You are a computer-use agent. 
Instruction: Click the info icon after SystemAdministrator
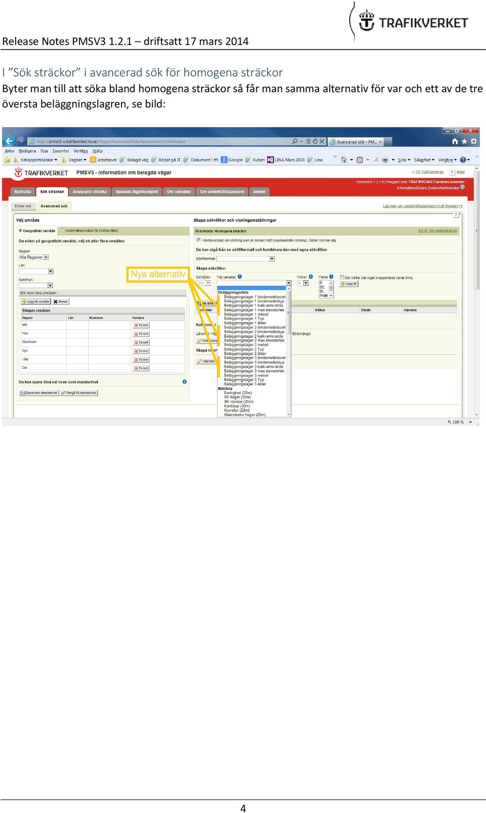click(462, 187)
